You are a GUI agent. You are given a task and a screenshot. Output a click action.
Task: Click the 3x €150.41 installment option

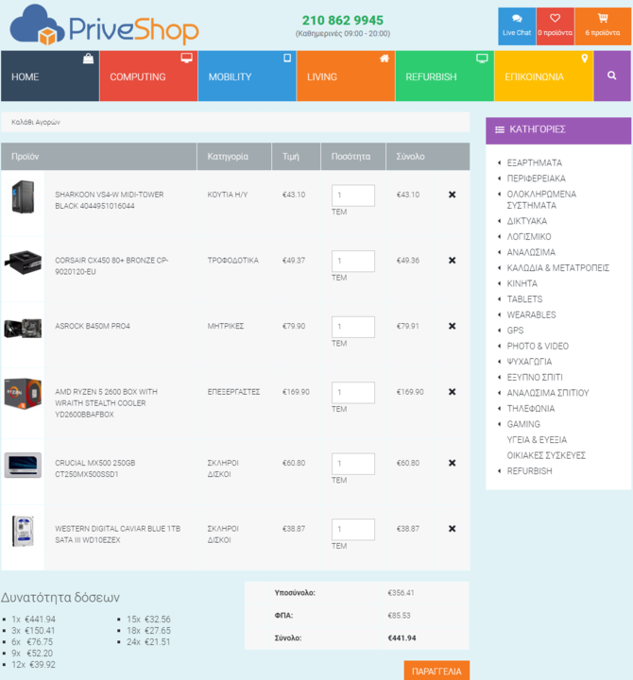pyautogui.click(x=33, y=631)
